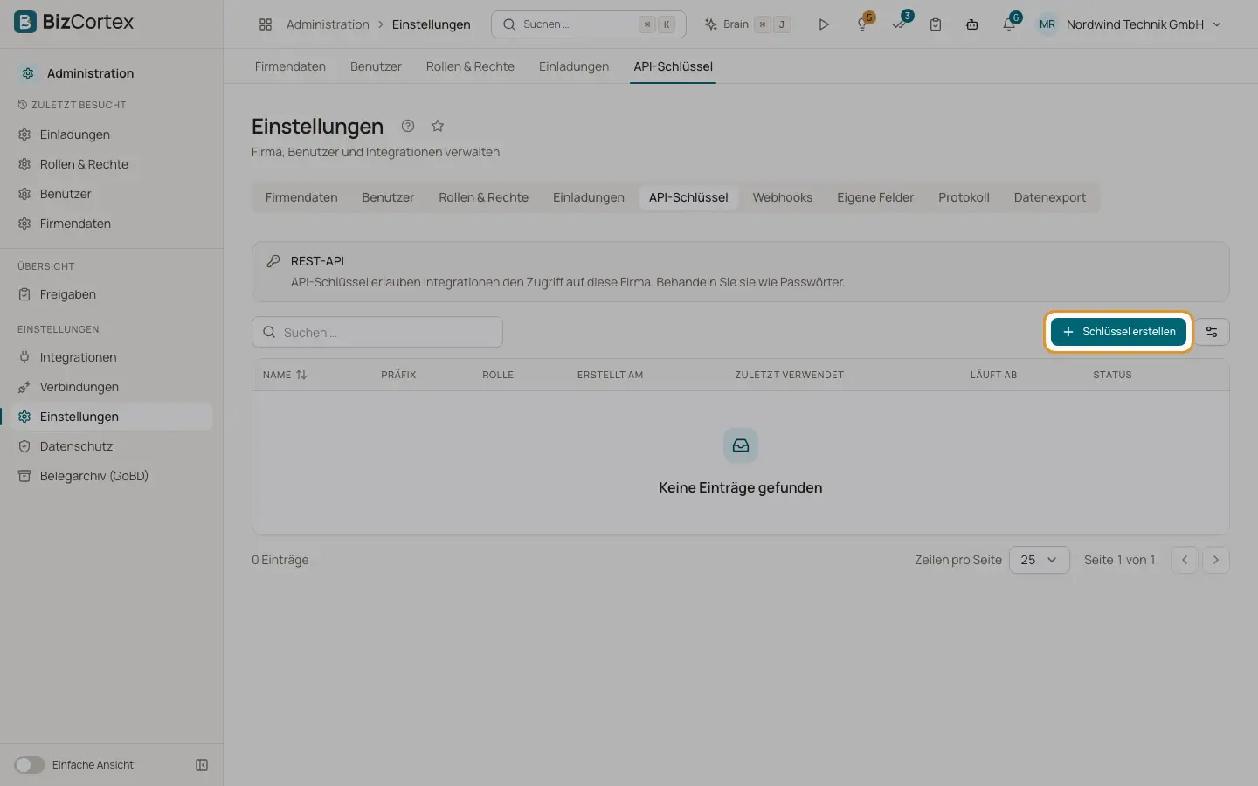Open Administration section header in sidebar
The width and height of the screenshot is (1258, 786).
pyautogui.click(x=90, y=73)
